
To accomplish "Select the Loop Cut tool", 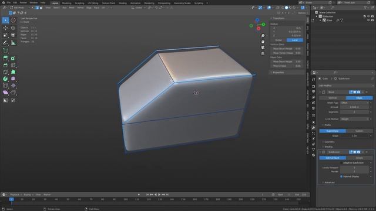I will (x=13, y=65).
